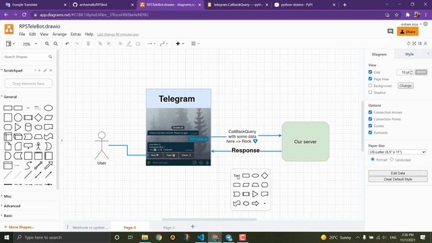Open the Paper Size US-Letter dropdown

(x=398, y=152)
